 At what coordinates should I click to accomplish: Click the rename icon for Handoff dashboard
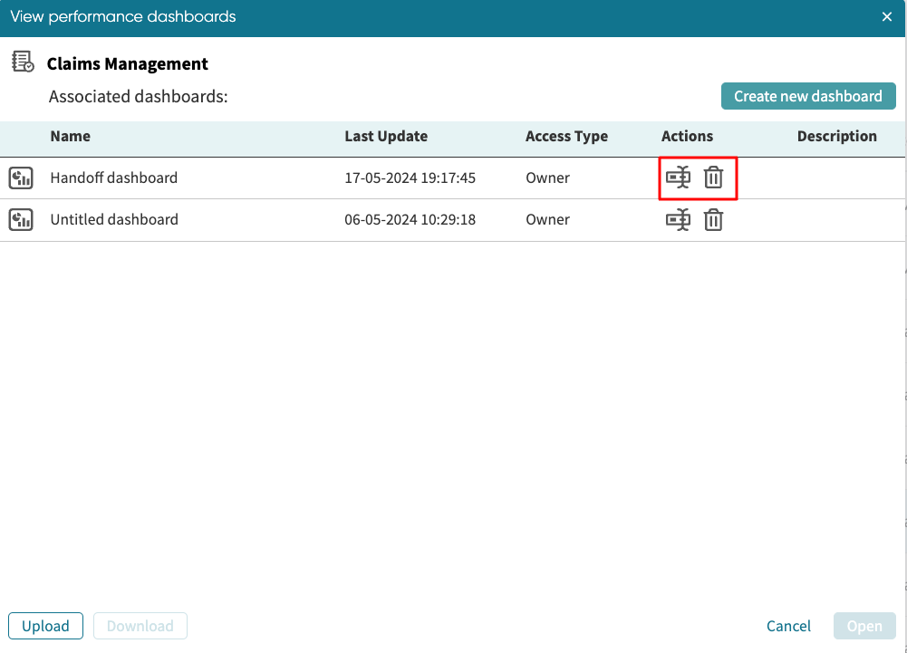click(678, 178)
